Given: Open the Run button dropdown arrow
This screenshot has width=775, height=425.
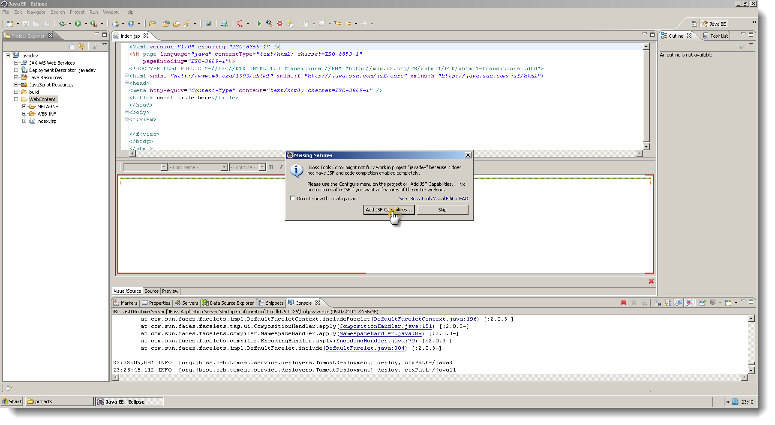Looking at the screenshot, I should [x=86, y=24].
